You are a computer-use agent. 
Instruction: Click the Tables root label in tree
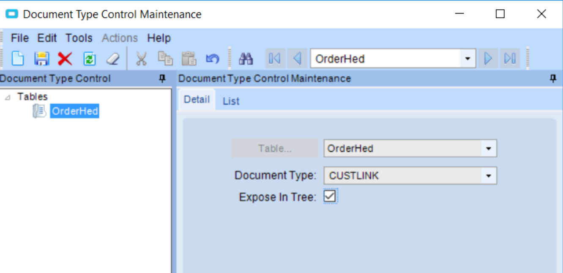coord(33,97)
